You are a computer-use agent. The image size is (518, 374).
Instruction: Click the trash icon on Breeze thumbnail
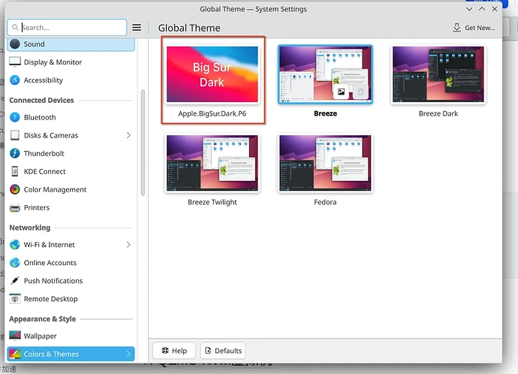click(360, 92)
